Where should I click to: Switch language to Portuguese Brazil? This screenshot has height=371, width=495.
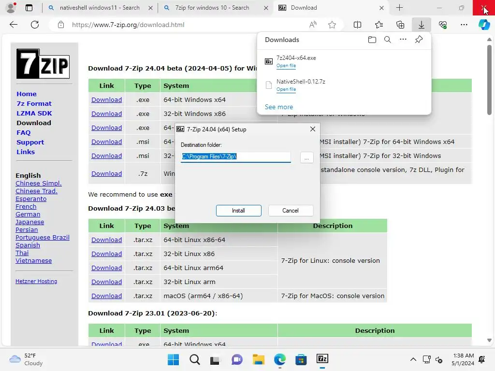tap(43, 238)
